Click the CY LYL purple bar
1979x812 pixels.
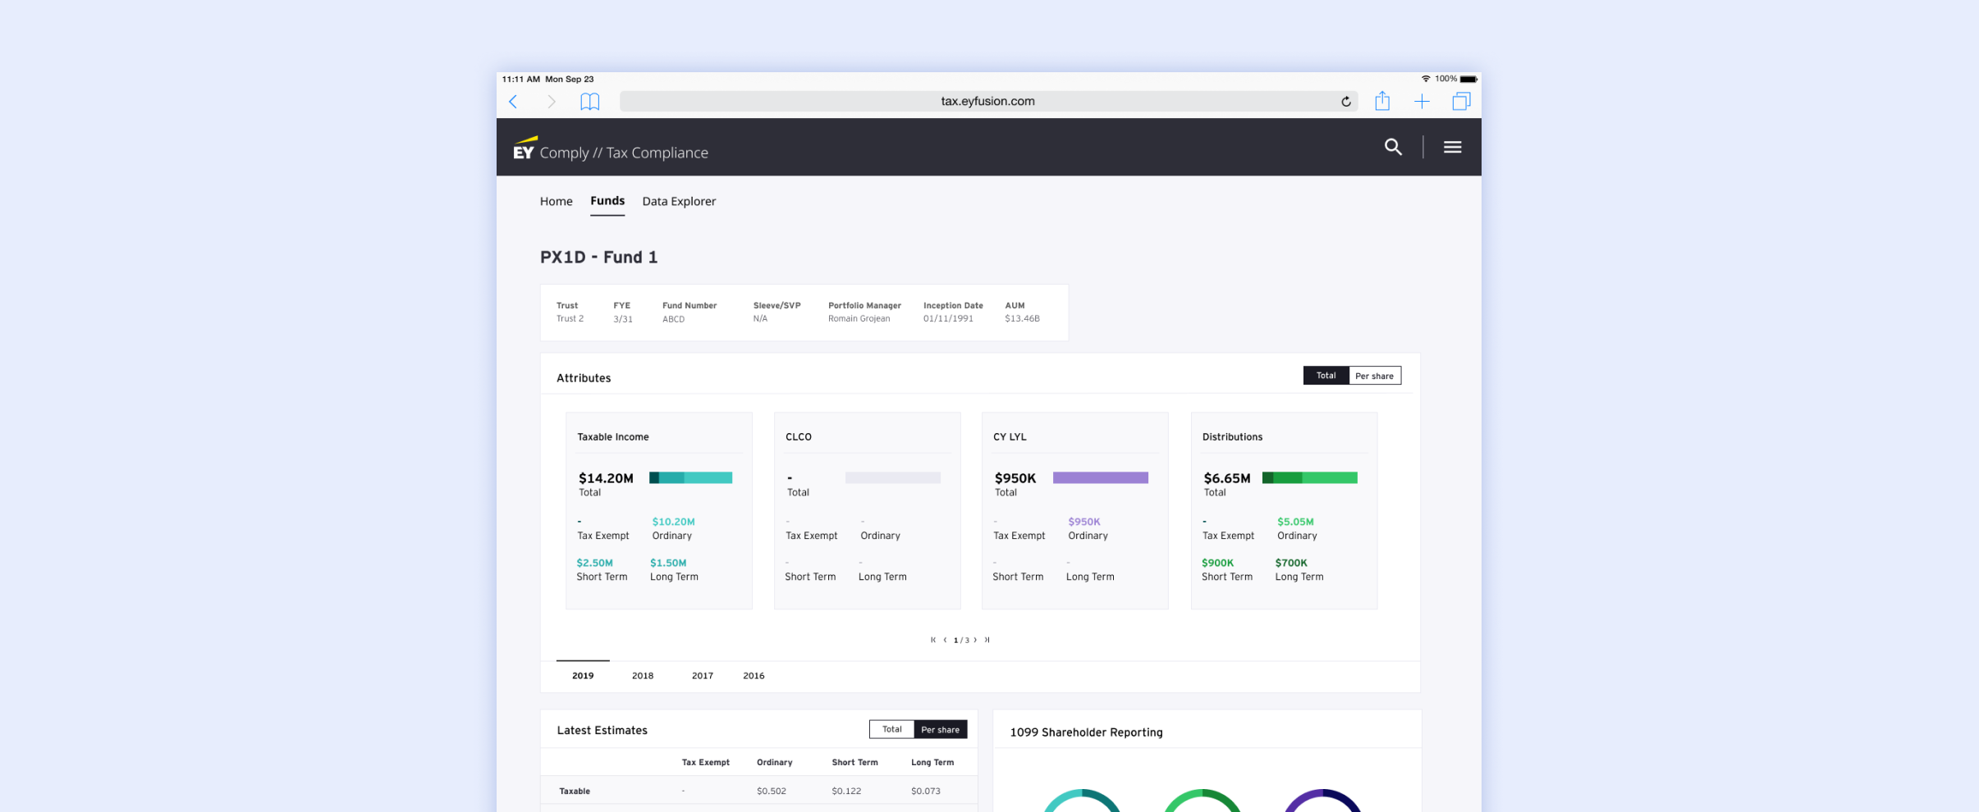pyautogui.click(x=1101, y=477)
